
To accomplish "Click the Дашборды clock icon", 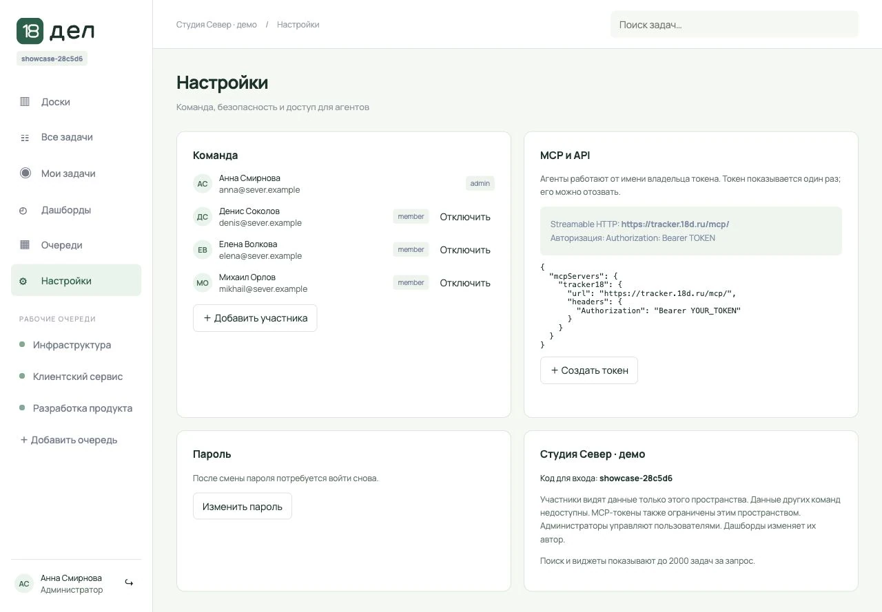I will [23, 211].
